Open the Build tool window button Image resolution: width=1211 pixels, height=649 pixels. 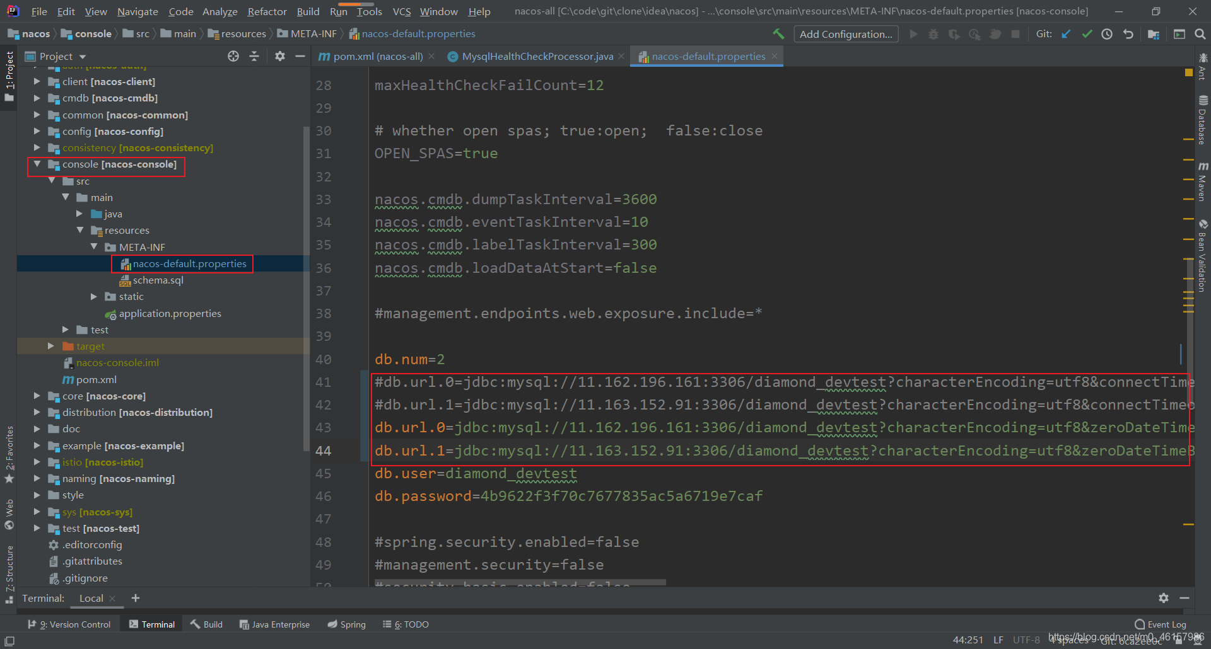(207, 624)
